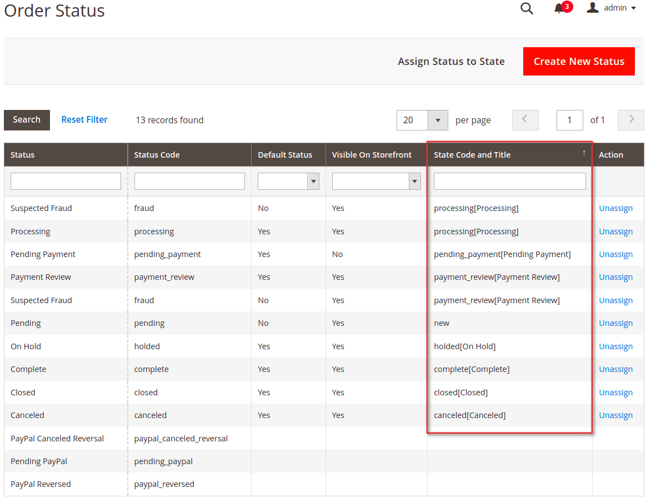This screenshot has height=498, width=646.
Task: Click the Reset Filter link
Action: 84,119
